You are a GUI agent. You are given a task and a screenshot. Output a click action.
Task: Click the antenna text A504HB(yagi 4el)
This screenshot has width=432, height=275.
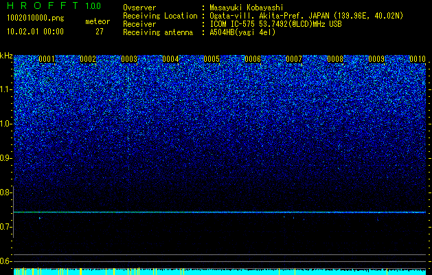tap(242, 32)
